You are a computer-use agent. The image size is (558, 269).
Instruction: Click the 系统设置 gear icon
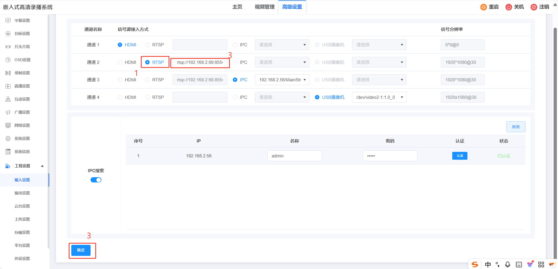[8, 138]
